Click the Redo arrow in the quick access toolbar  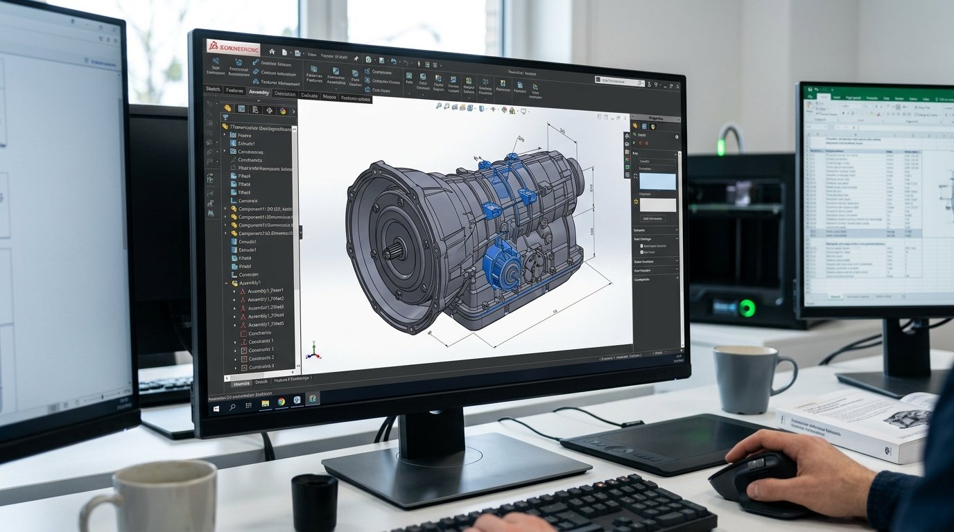(x=406, y=62)
